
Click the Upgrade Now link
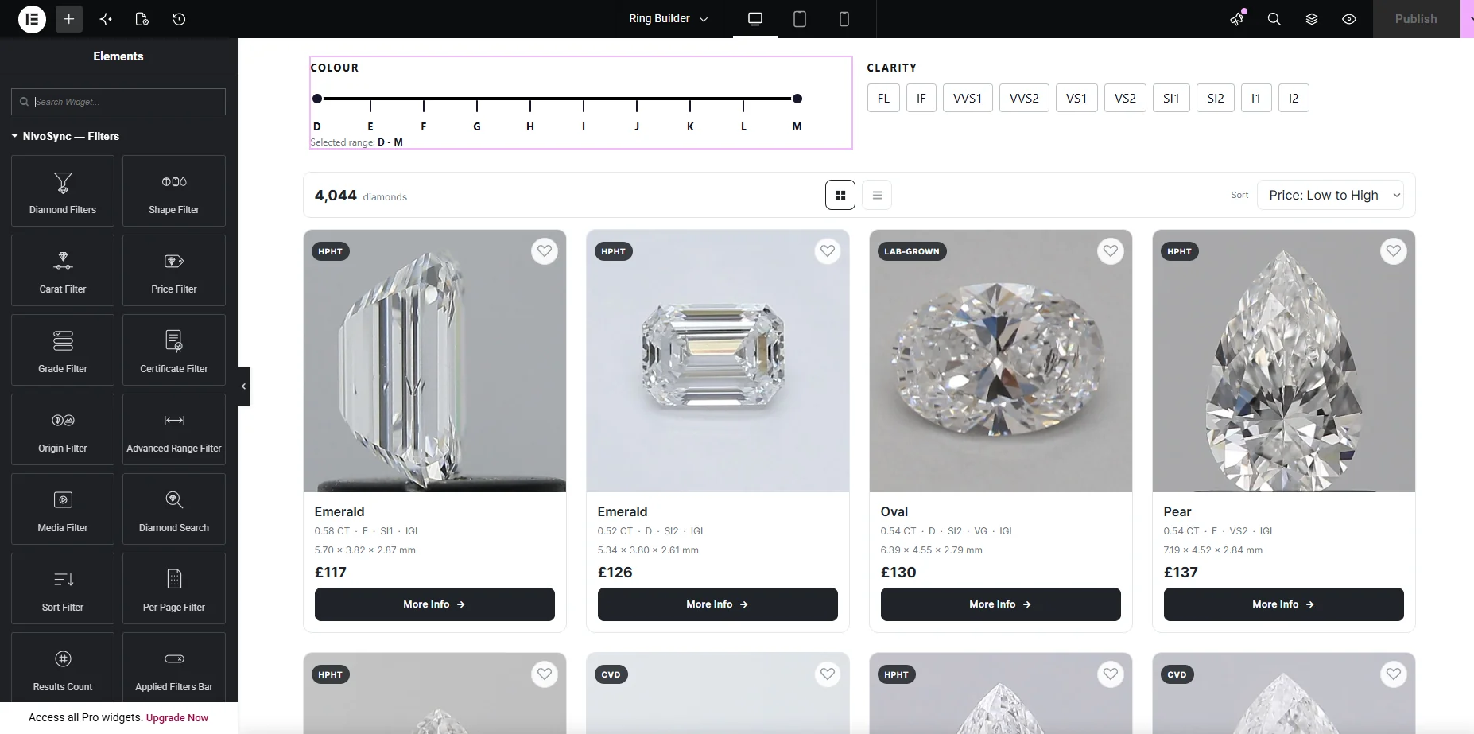pos(177,717)
